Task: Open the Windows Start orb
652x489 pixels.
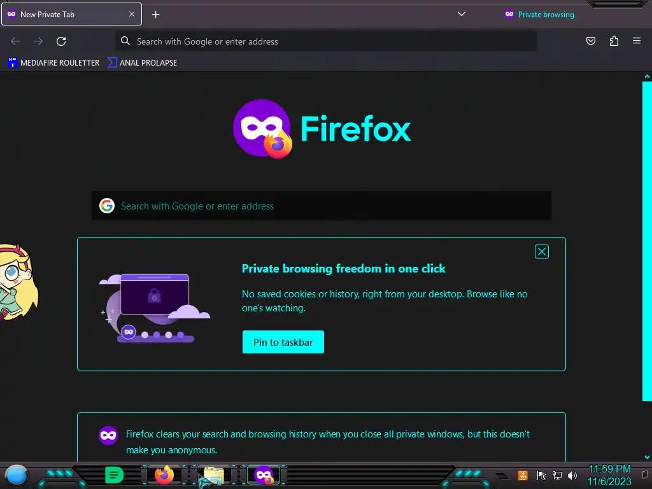Action: [x=17, y=476]
